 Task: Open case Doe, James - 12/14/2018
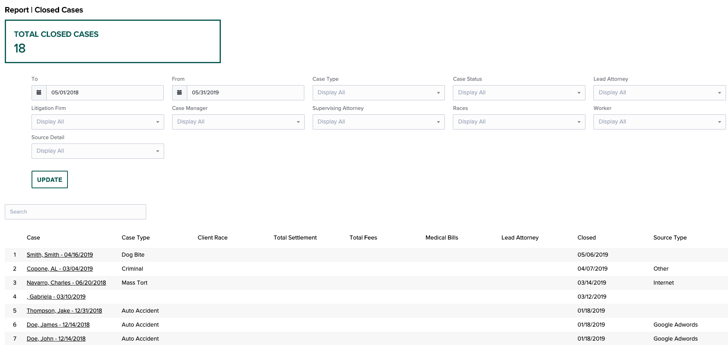[58, 325]
